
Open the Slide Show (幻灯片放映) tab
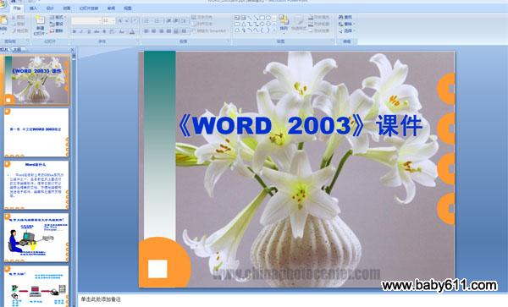coord(89,8)
